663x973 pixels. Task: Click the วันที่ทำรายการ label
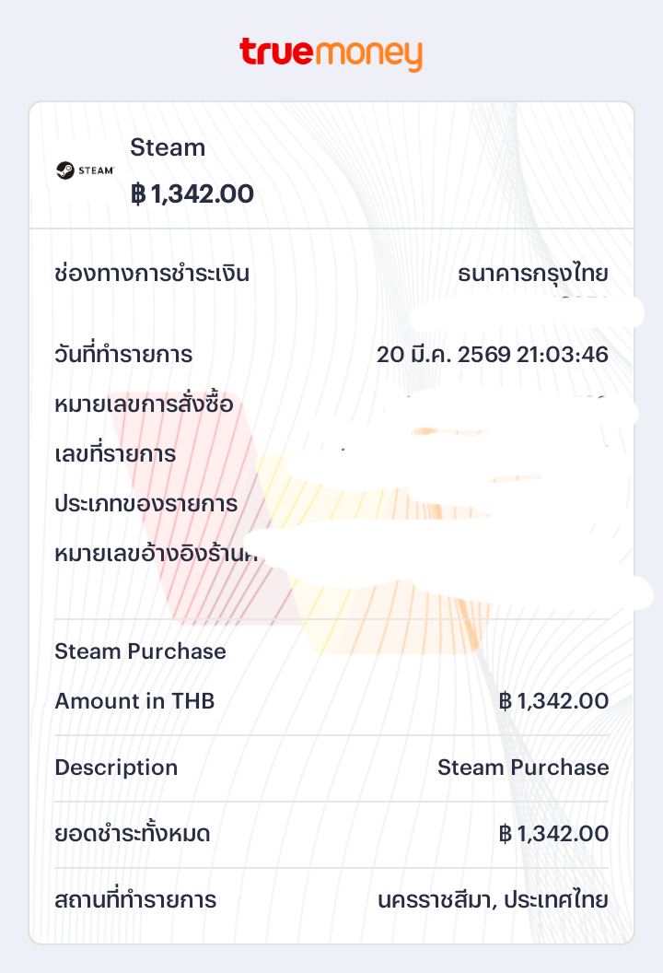coord(123,355)
